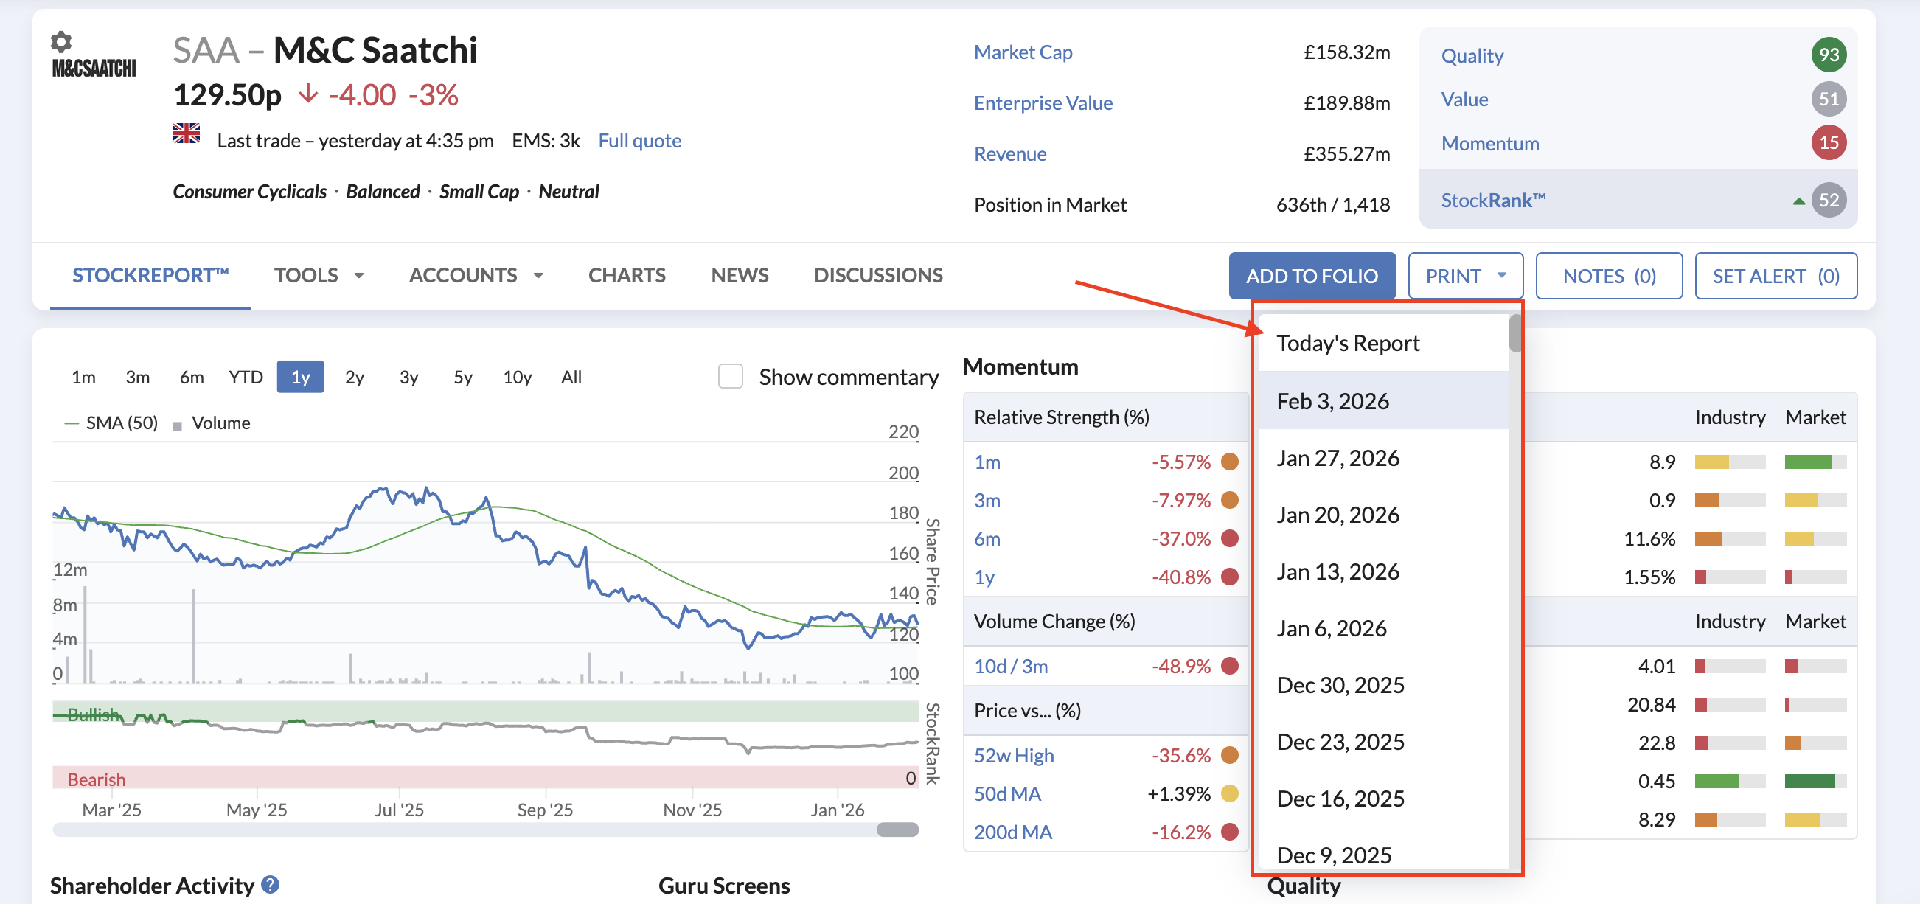Click the Momentum score badge 15
The width and height of the screenshot is (1920, 904).
point(1829,142)
